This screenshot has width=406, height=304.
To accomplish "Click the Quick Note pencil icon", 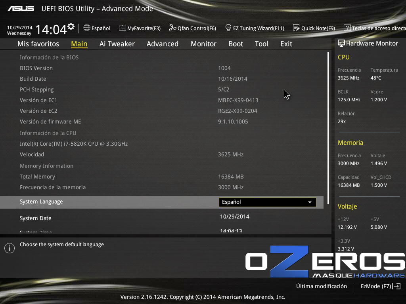I will tap(296, 28).
